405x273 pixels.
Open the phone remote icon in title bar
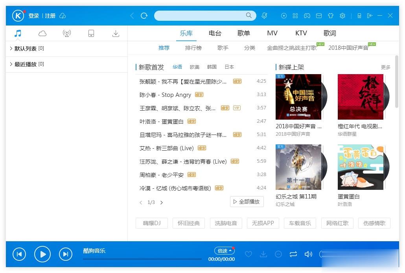tap(359, 16)
